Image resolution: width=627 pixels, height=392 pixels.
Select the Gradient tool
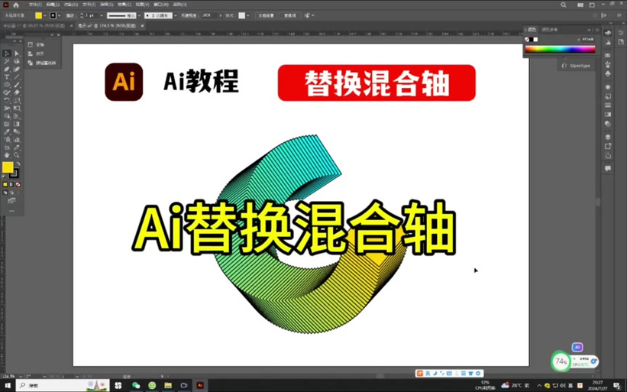tap(17, 124)
